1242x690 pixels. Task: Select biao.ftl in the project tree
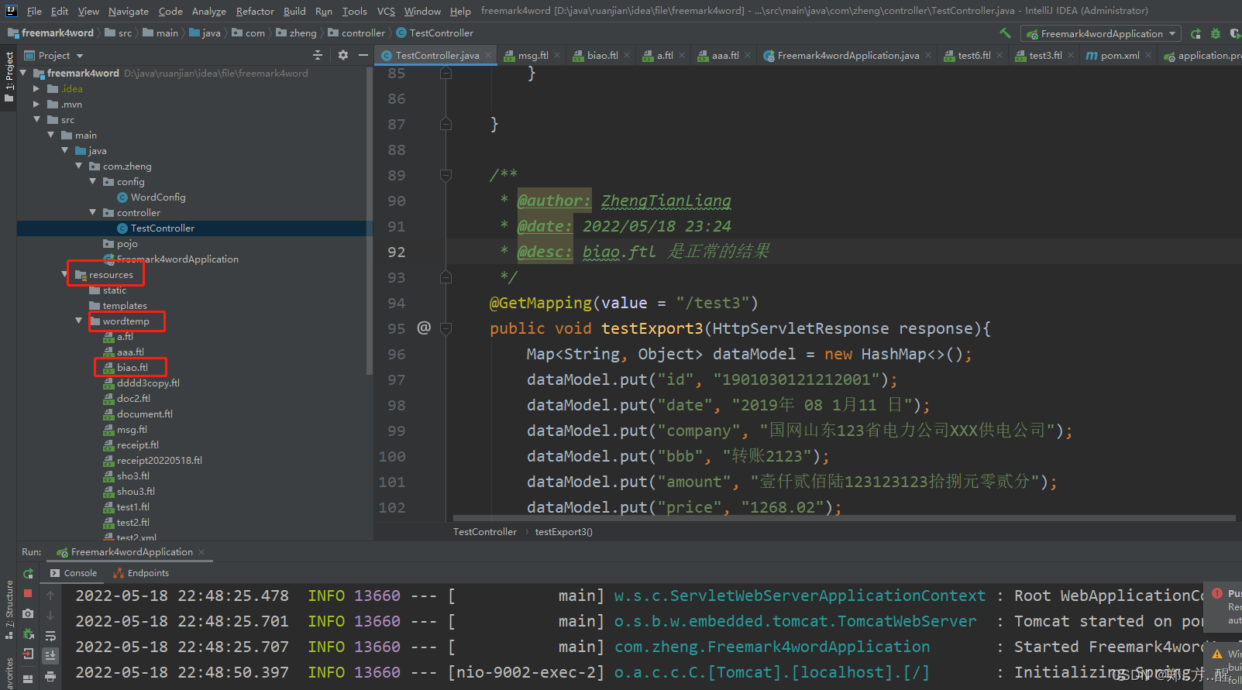132,367
